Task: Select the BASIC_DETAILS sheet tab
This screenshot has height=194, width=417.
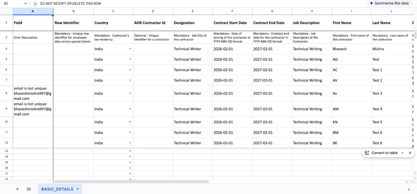Action: [57, 189]
